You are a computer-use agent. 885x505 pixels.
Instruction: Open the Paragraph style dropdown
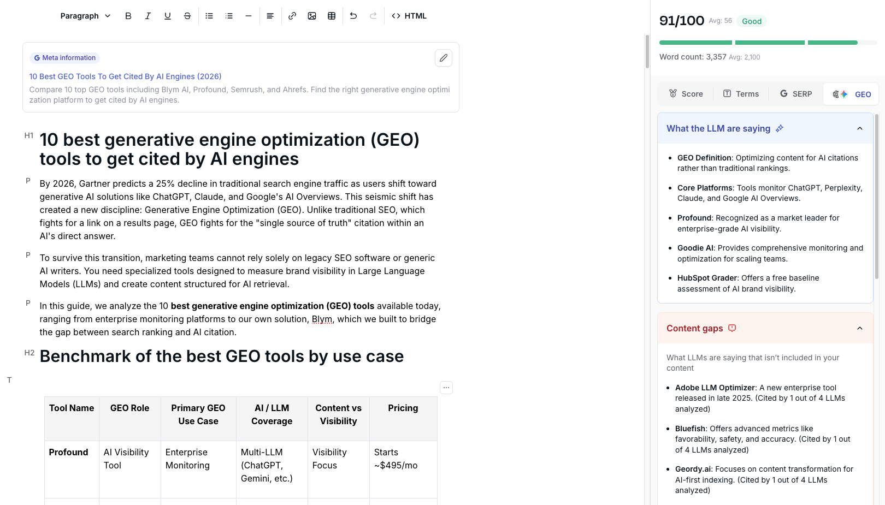(85, 16)
